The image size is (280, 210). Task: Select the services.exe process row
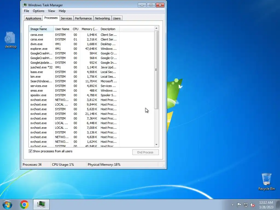[74, 86]
